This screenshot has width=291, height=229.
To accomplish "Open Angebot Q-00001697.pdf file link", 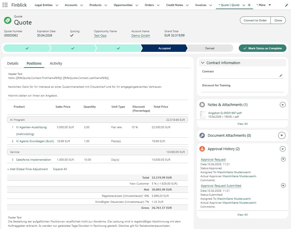I will pyautogui.click(x=225, y=113).
